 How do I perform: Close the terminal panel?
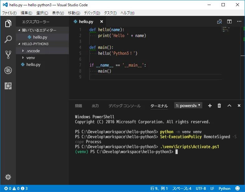(x=239, y=105)
